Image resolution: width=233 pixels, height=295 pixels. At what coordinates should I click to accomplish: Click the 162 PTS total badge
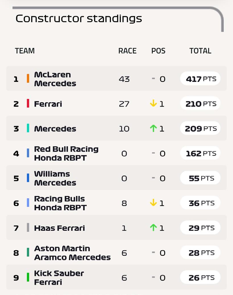click(x=201, y=154)
